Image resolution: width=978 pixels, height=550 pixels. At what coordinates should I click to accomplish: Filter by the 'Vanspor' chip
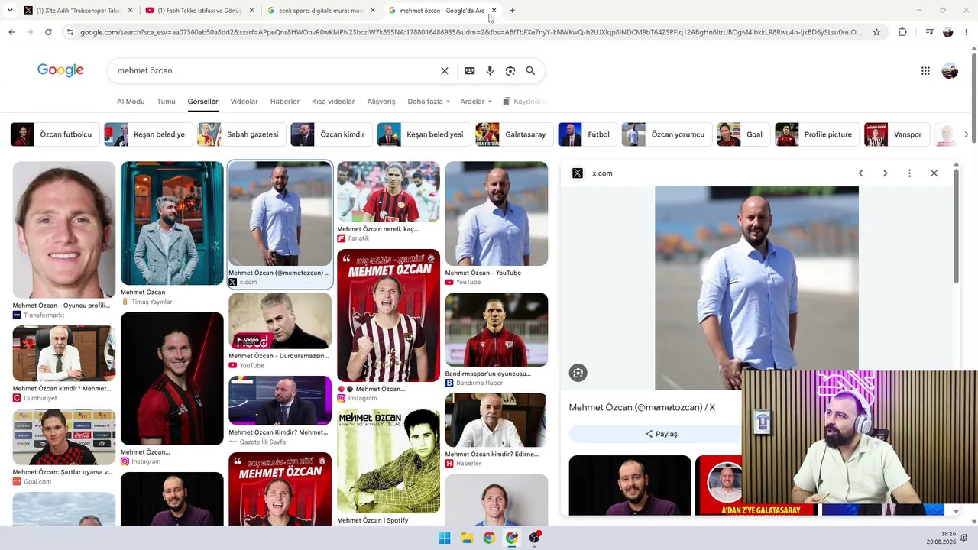tap(897, 134)
